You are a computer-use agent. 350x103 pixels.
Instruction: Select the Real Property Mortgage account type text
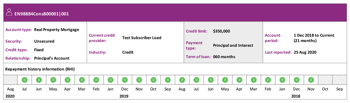pyautogui.click(x=56, y=30)
